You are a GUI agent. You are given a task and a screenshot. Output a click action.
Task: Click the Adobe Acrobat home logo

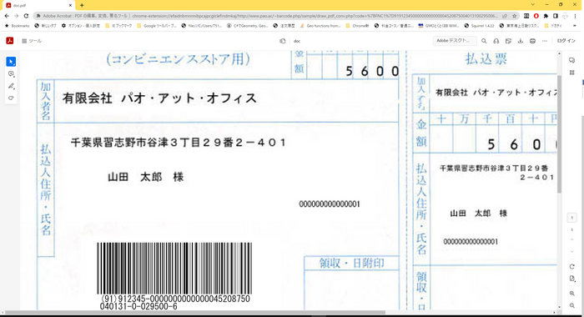10,41
